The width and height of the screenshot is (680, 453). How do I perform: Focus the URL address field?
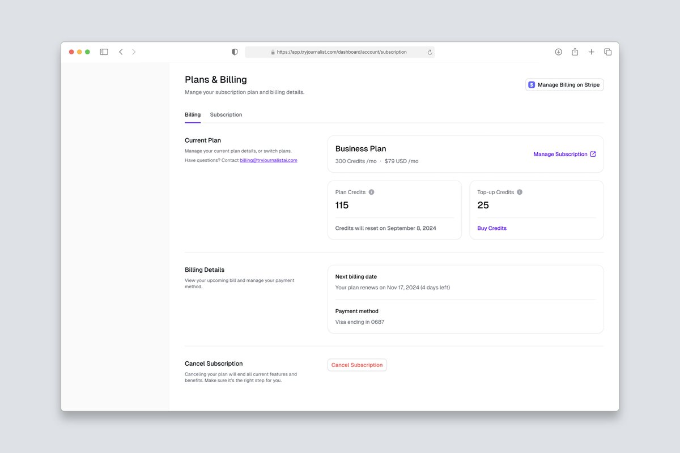coord(339,52)
